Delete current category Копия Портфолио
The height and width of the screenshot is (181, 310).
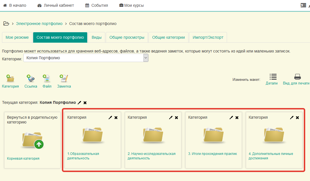85,103
